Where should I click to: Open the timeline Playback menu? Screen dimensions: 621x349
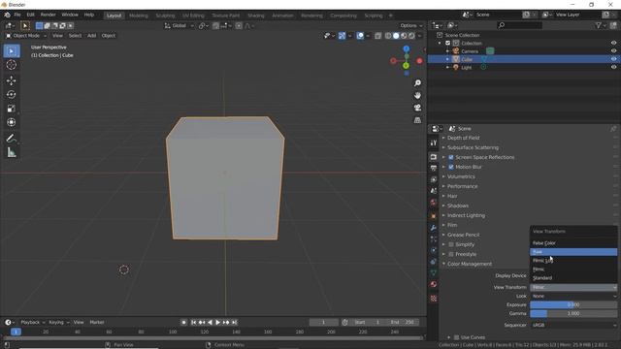pyautogui.click(x=32, y=323)
